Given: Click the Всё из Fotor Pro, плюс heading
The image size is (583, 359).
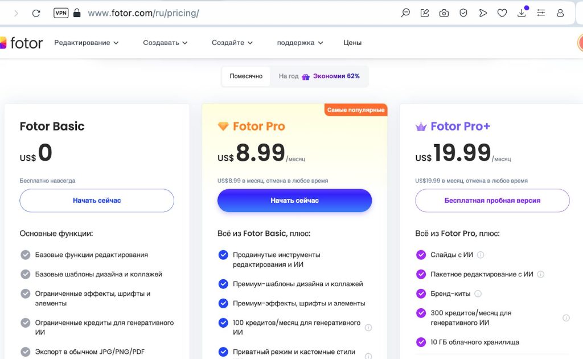Looking at the screenshot, I should [x=457, y=234].
